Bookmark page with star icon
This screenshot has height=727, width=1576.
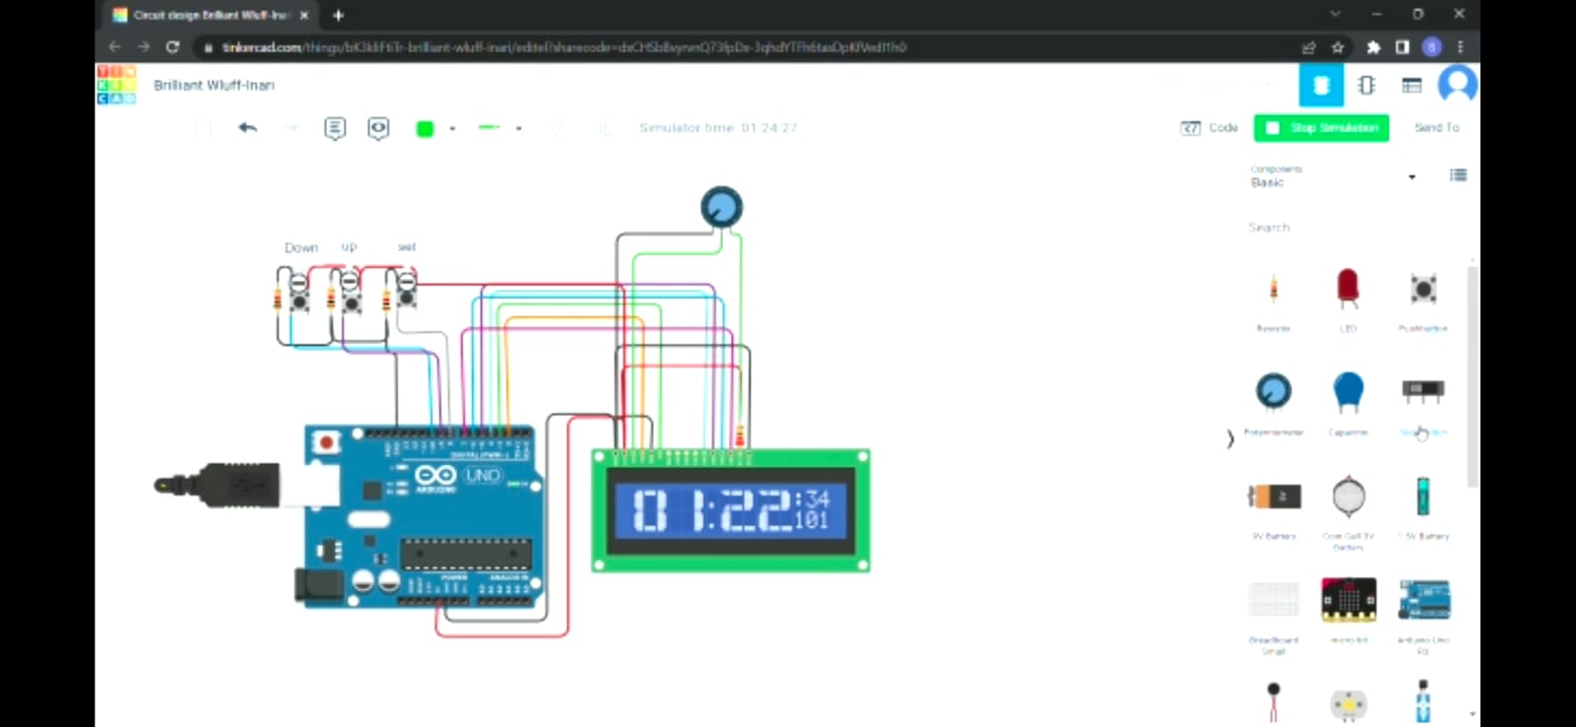pyautogui.click(x=1338, y=47)
